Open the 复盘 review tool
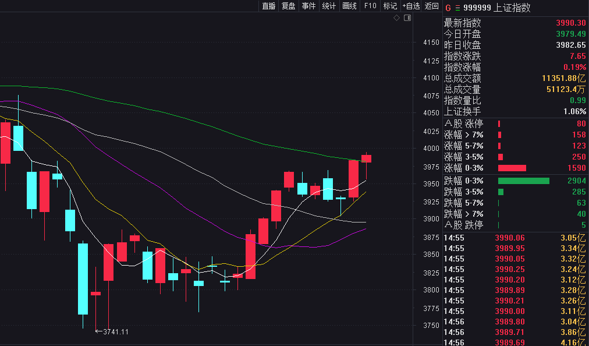The height and width of the screenshot is (346, 589). click(x=289, y=6)
